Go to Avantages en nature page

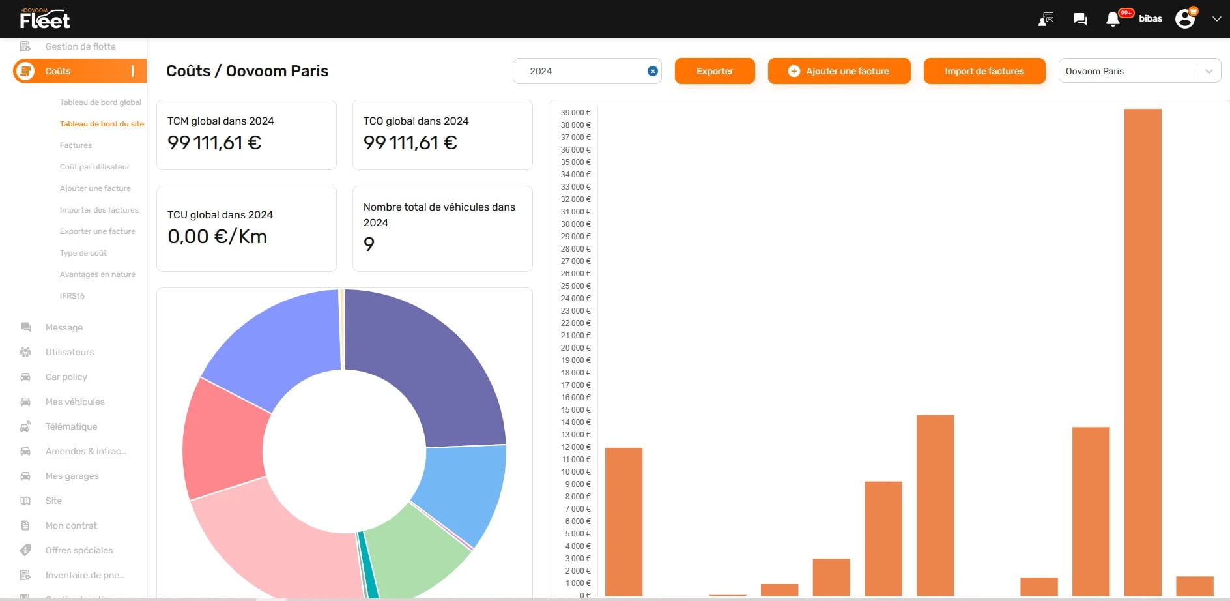(98, 274)
